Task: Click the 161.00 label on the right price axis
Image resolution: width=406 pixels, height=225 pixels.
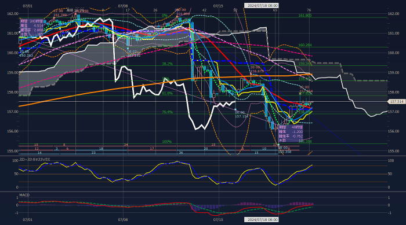Action: point(393,34)
